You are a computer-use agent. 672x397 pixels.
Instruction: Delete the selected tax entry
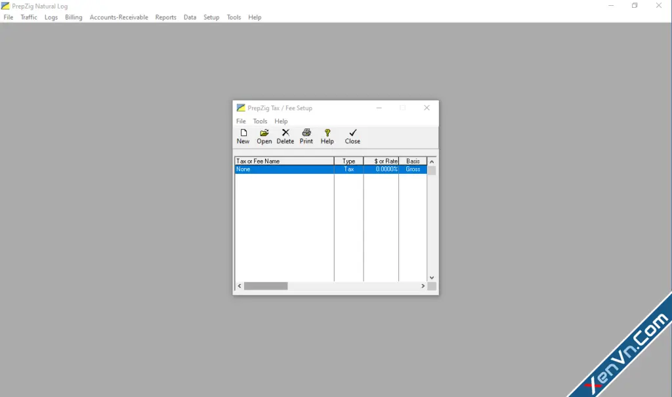(285, 136)
